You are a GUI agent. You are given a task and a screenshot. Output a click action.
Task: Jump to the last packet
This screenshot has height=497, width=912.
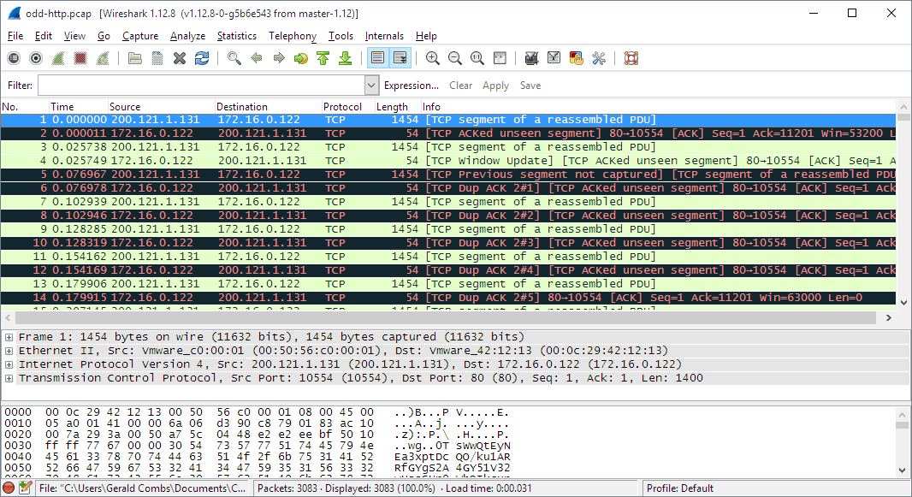coord(346,57)
